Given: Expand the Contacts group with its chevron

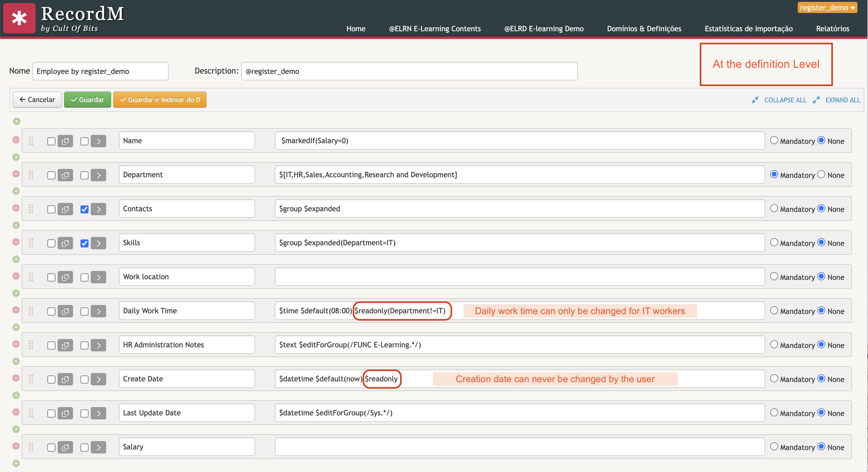Looking at the screenshot, I should (98, 209).
